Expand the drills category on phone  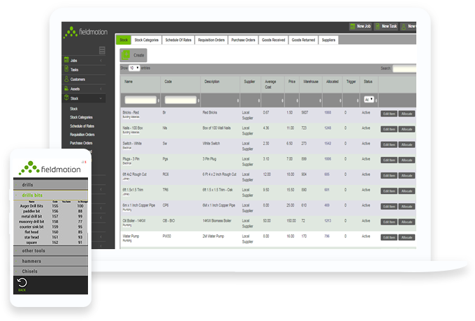click(x=50, y=184)
